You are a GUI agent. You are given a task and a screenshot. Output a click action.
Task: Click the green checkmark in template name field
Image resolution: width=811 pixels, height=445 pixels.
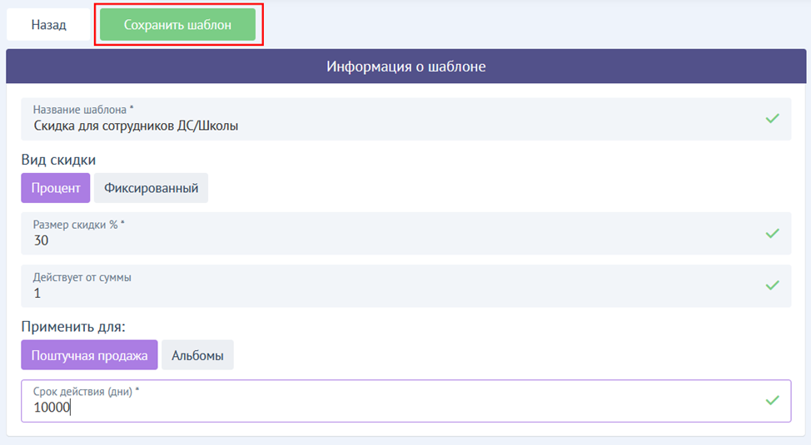click(772, 119)
